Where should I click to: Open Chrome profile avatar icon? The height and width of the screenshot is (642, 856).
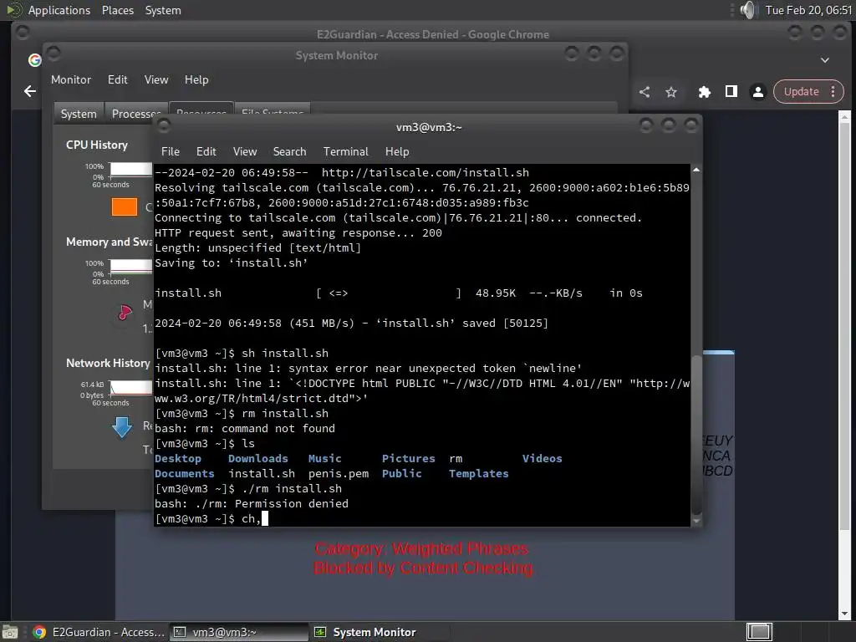coord(757,92)
